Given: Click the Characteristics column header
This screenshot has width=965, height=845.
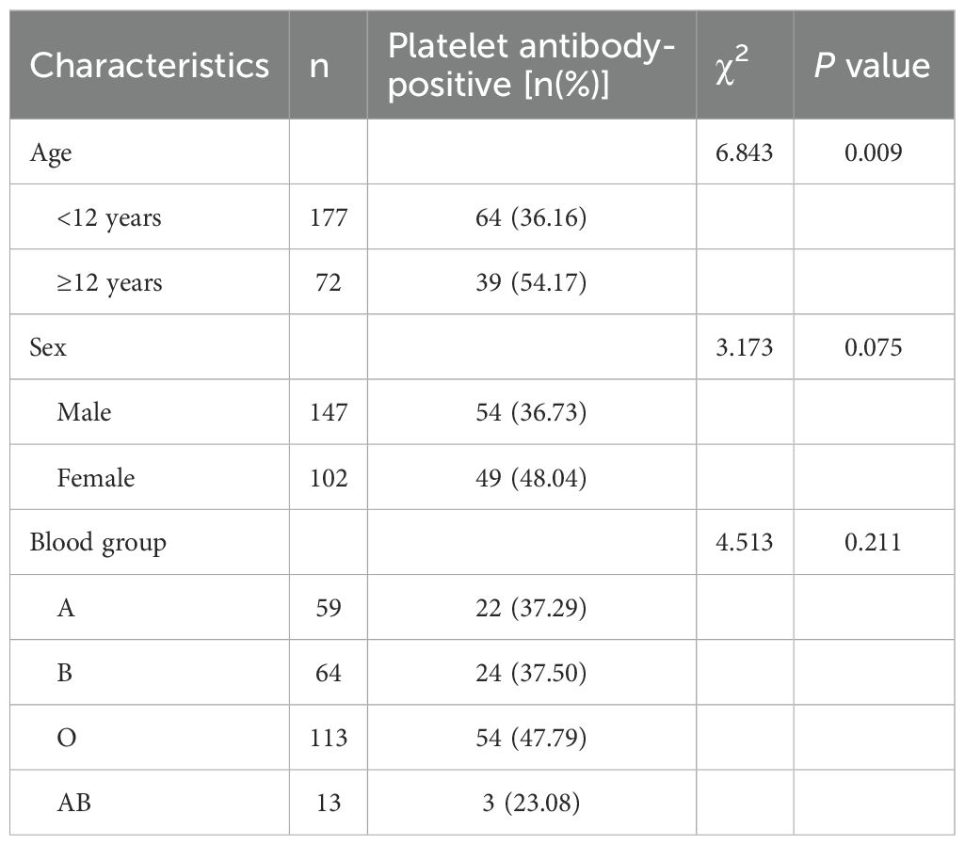Looking at the screenshot, I should pos(149,65).
